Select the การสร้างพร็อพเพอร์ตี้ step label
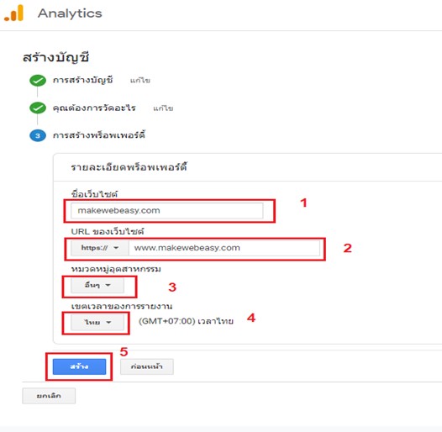Image resolution: width=442 pixels, height=432 pixels. [x=99, y=135]
